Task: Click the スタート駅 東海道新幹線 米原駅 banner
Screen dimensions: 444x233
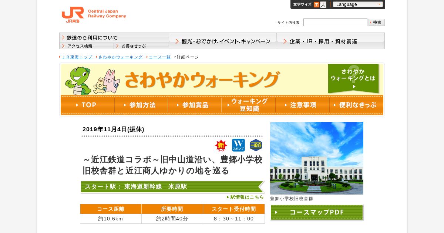Action: click(x=172, y=187)
